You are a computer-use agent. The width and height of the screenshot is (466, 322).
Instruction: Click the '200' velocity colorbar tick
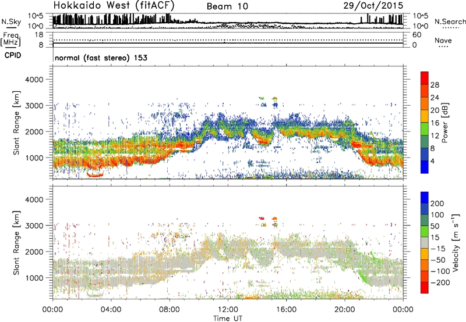click(x=437, y=203)
